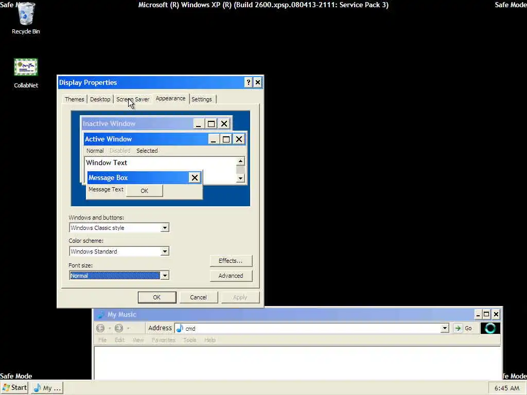The image size is (527, 395).
Task: Select the Appearance tab
Action: pyautogui.click(x=170, y=98)
